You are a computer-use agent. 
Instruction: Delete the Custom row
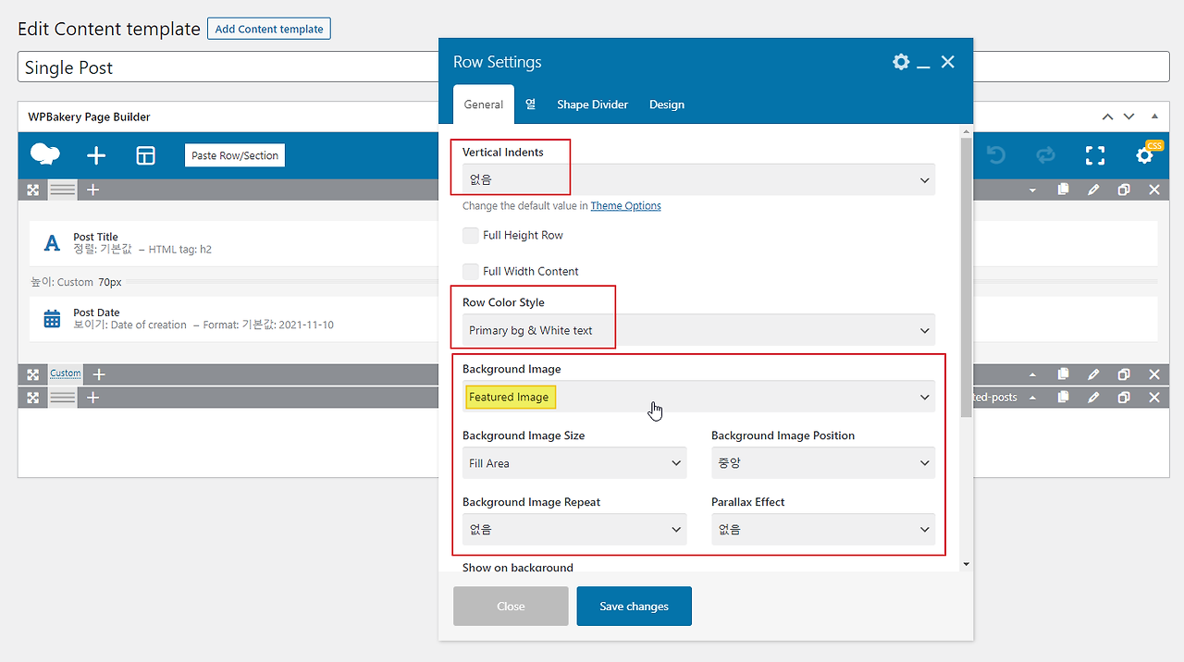pyautogui.click(x=1154, y=374)
